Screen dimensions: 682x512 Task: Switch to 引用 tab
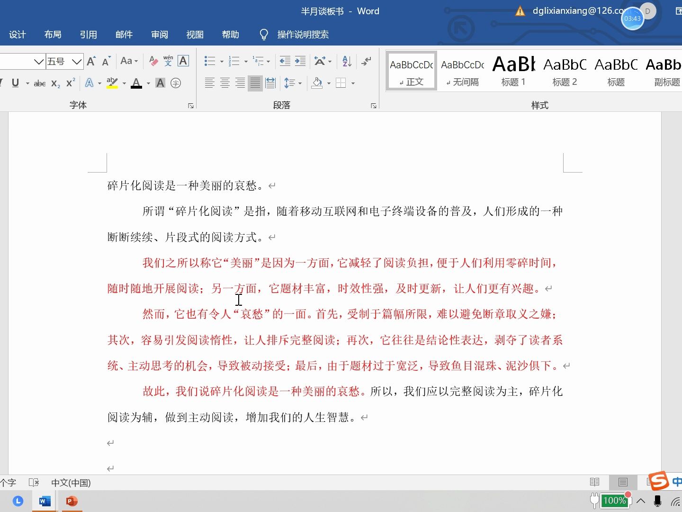(x=89, y=35)
